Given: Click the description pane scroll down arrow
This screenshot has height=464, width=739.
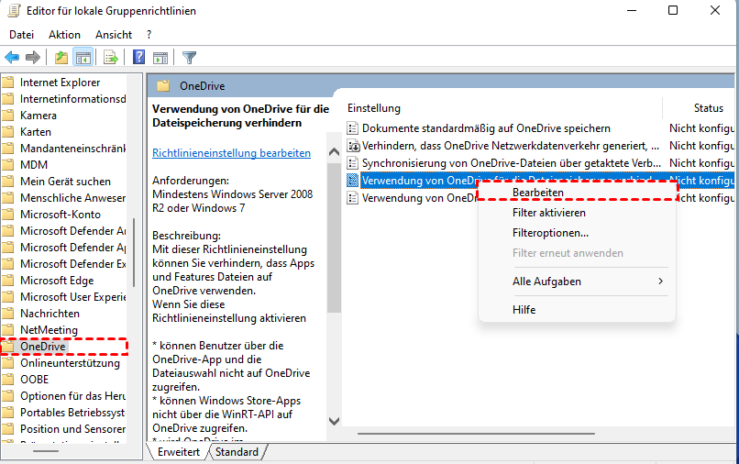Looking at the screenshot, I should 334,421.
